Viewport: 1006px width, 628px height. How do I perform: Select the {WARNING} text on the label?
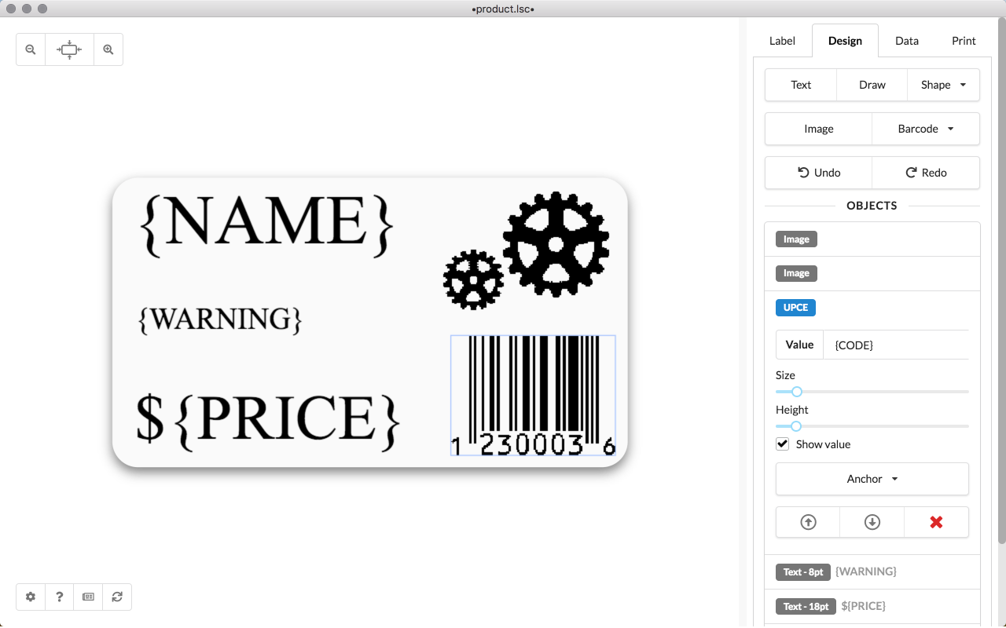click(220, 319)
